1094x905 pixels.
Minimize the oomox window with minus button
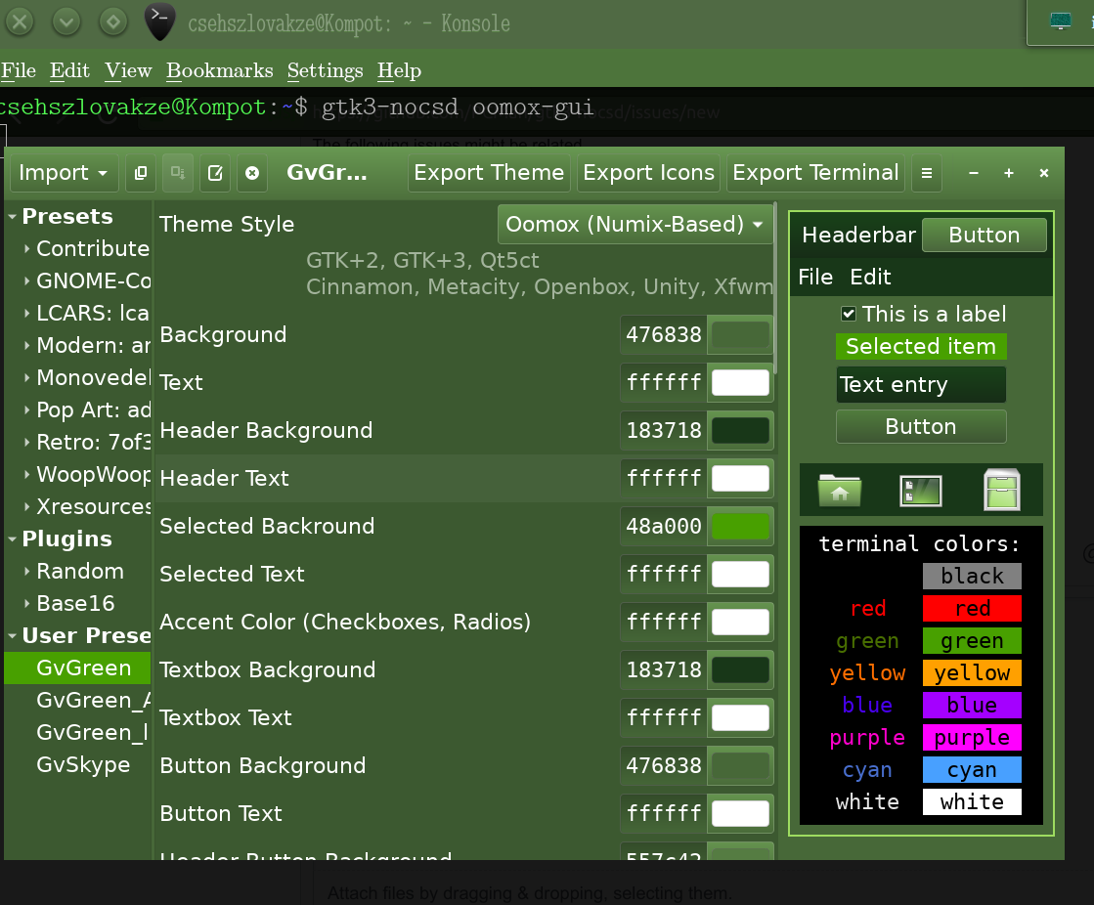pos(974,173)
